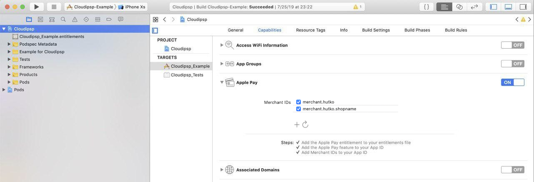Stop the running task
The image size is (534, 182).
point(54,7)
